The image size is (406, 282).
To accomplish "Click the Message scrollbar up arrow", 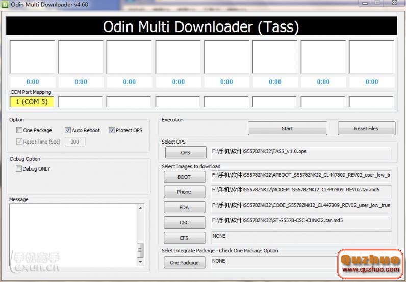I will click(x=140, y=208).
